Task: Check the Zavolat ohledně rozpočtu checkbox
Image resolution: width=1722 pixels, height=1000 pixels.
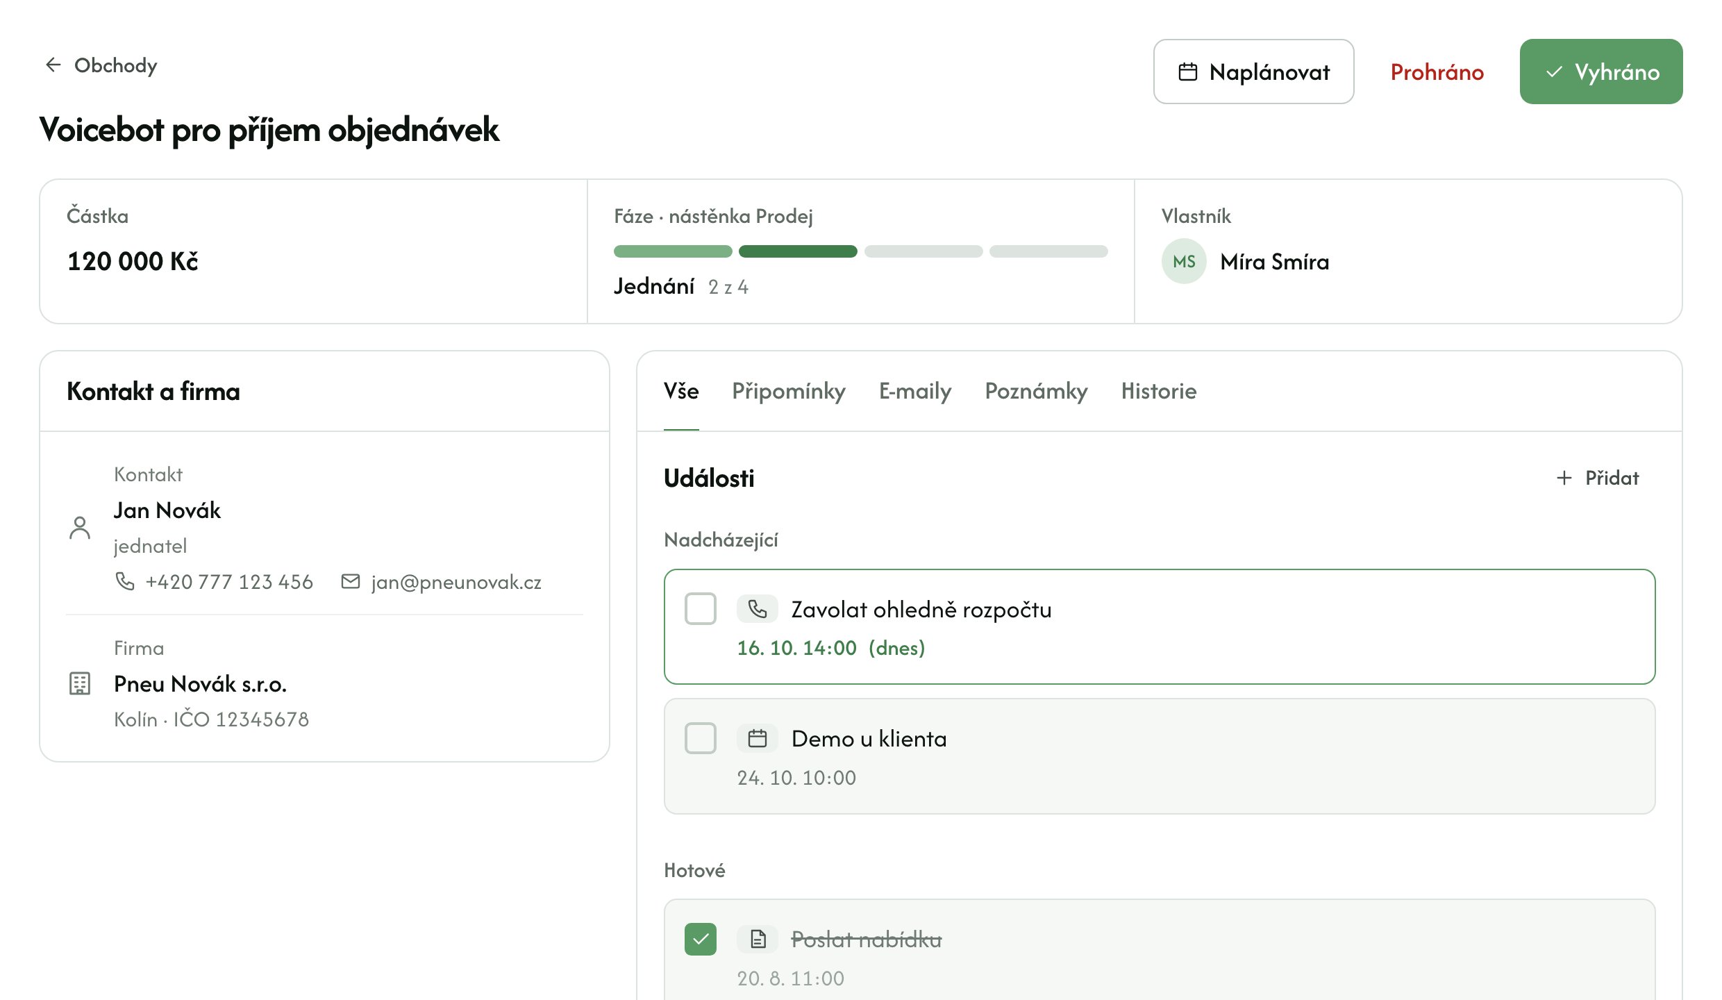Action: click(701, 609)
